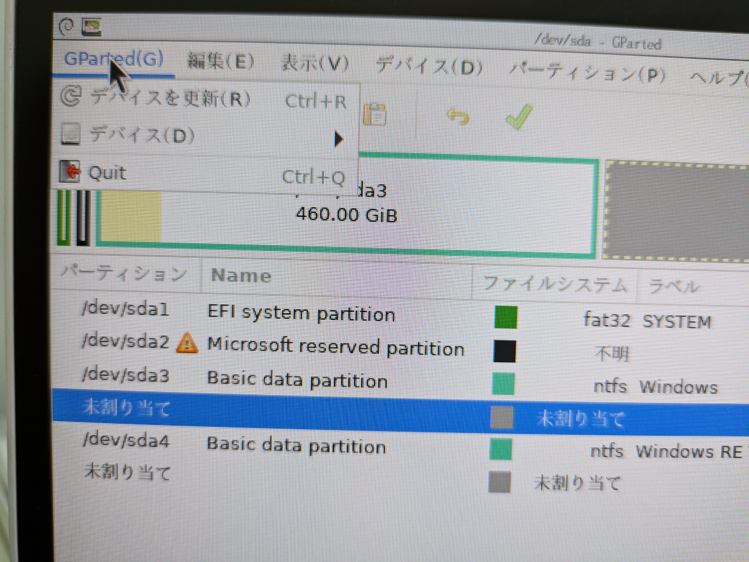This screenshot has height=562, width=749.
Task: Click the GParted application icon in the title bar
Action: (91, 27)
